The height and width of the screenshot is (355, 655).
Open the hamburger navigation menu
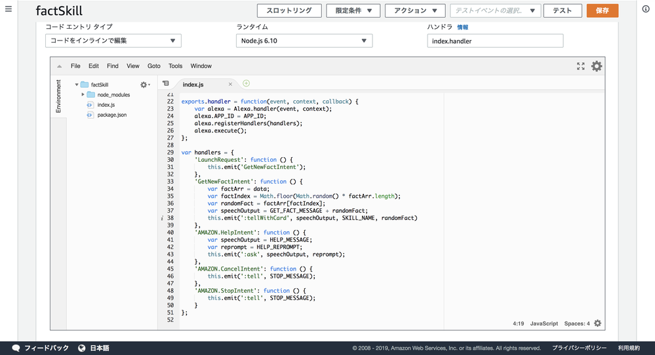tap(9, 9)
